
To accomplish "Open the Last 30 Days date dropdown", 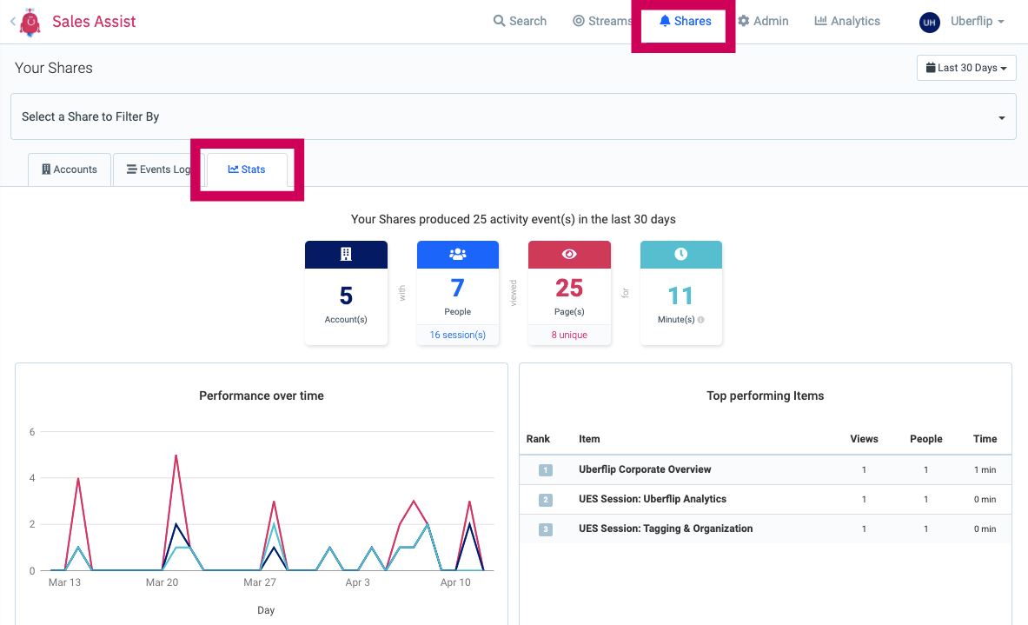I will pyautogui.click(x=966, y=68).
